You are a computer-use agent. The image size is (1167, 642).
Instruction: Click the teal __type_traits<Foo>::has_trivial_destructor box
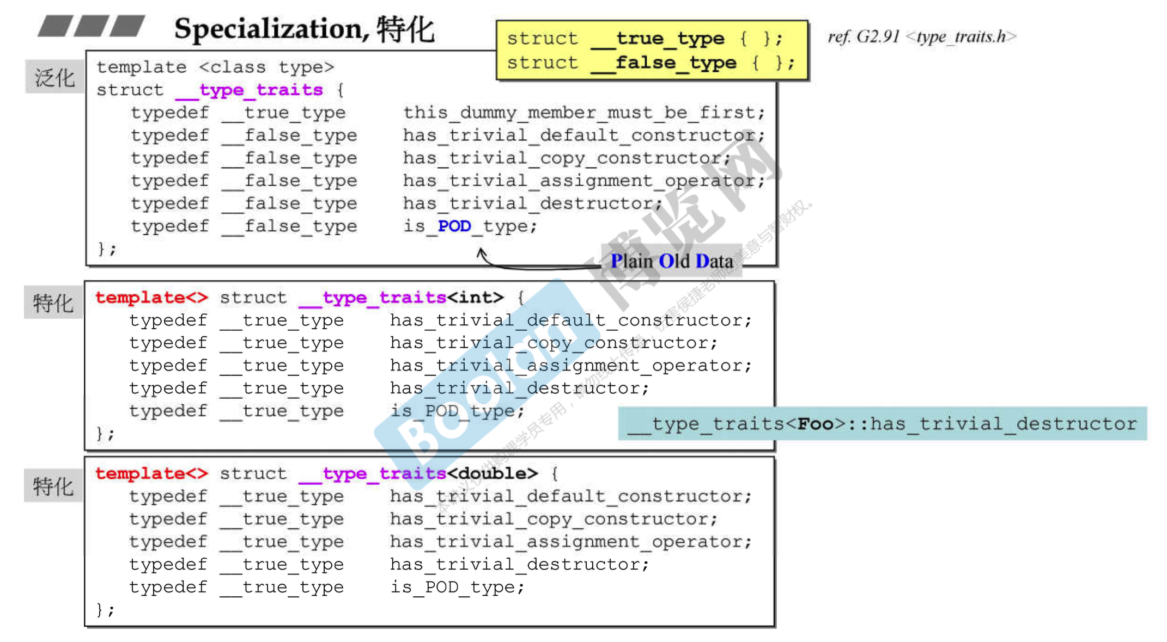coord(882,423)
